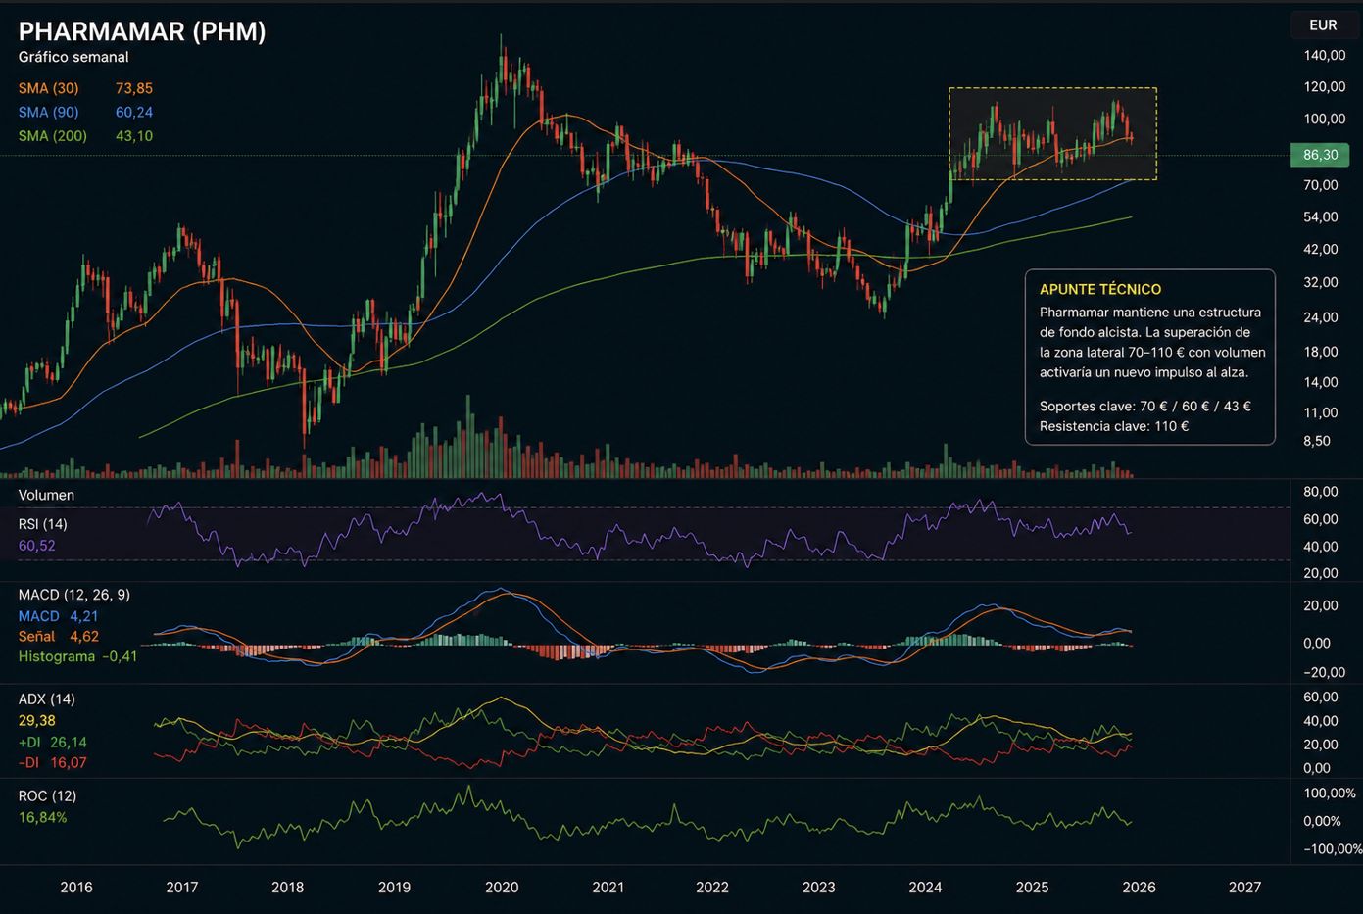Click the SMA (200) legend label

point(52,136)
